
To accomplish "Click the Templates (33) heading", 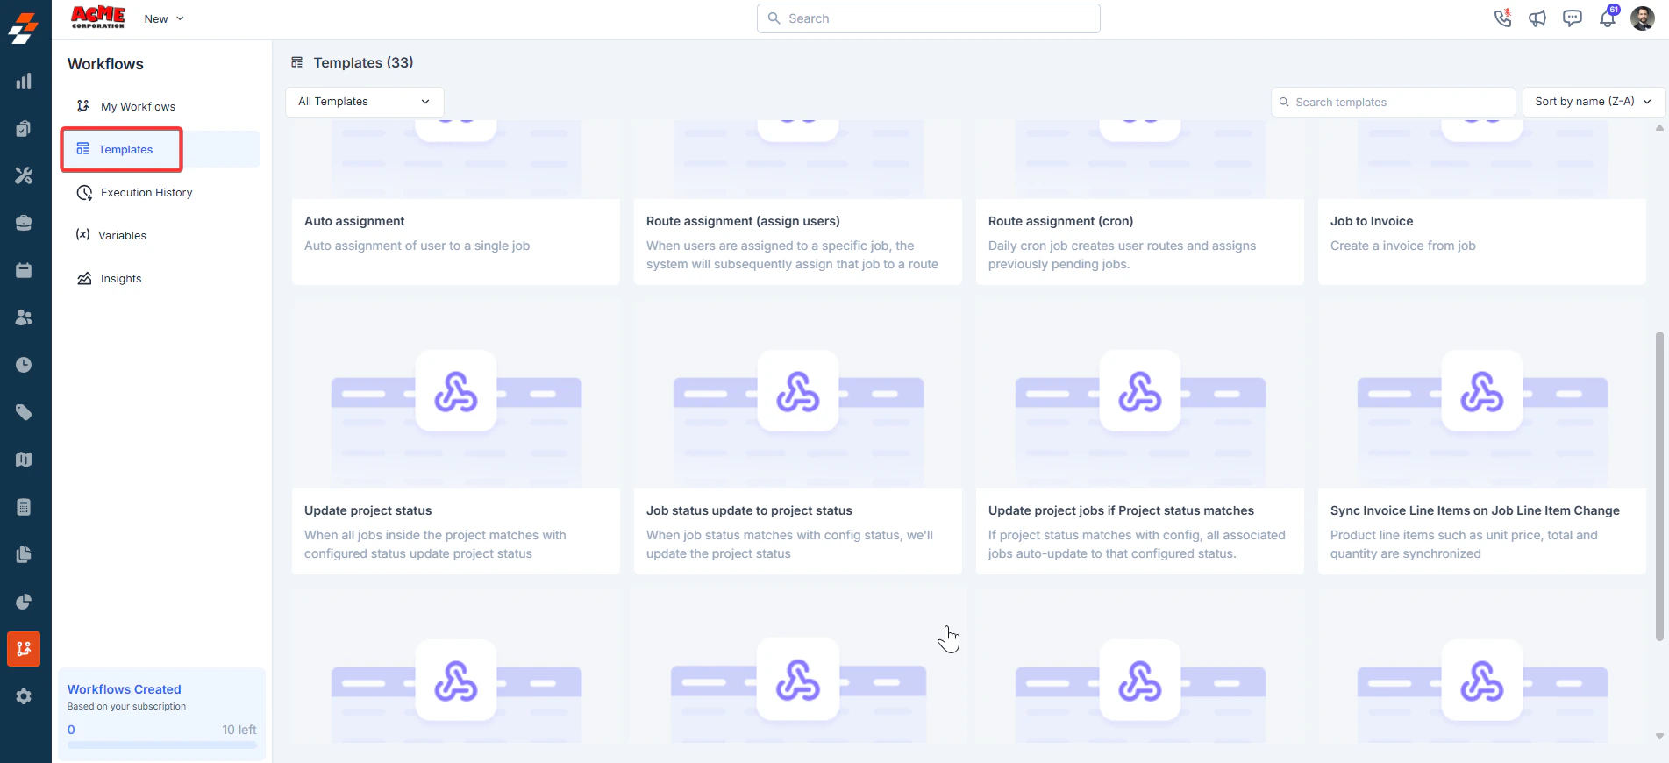I will [x=363, y=62].
